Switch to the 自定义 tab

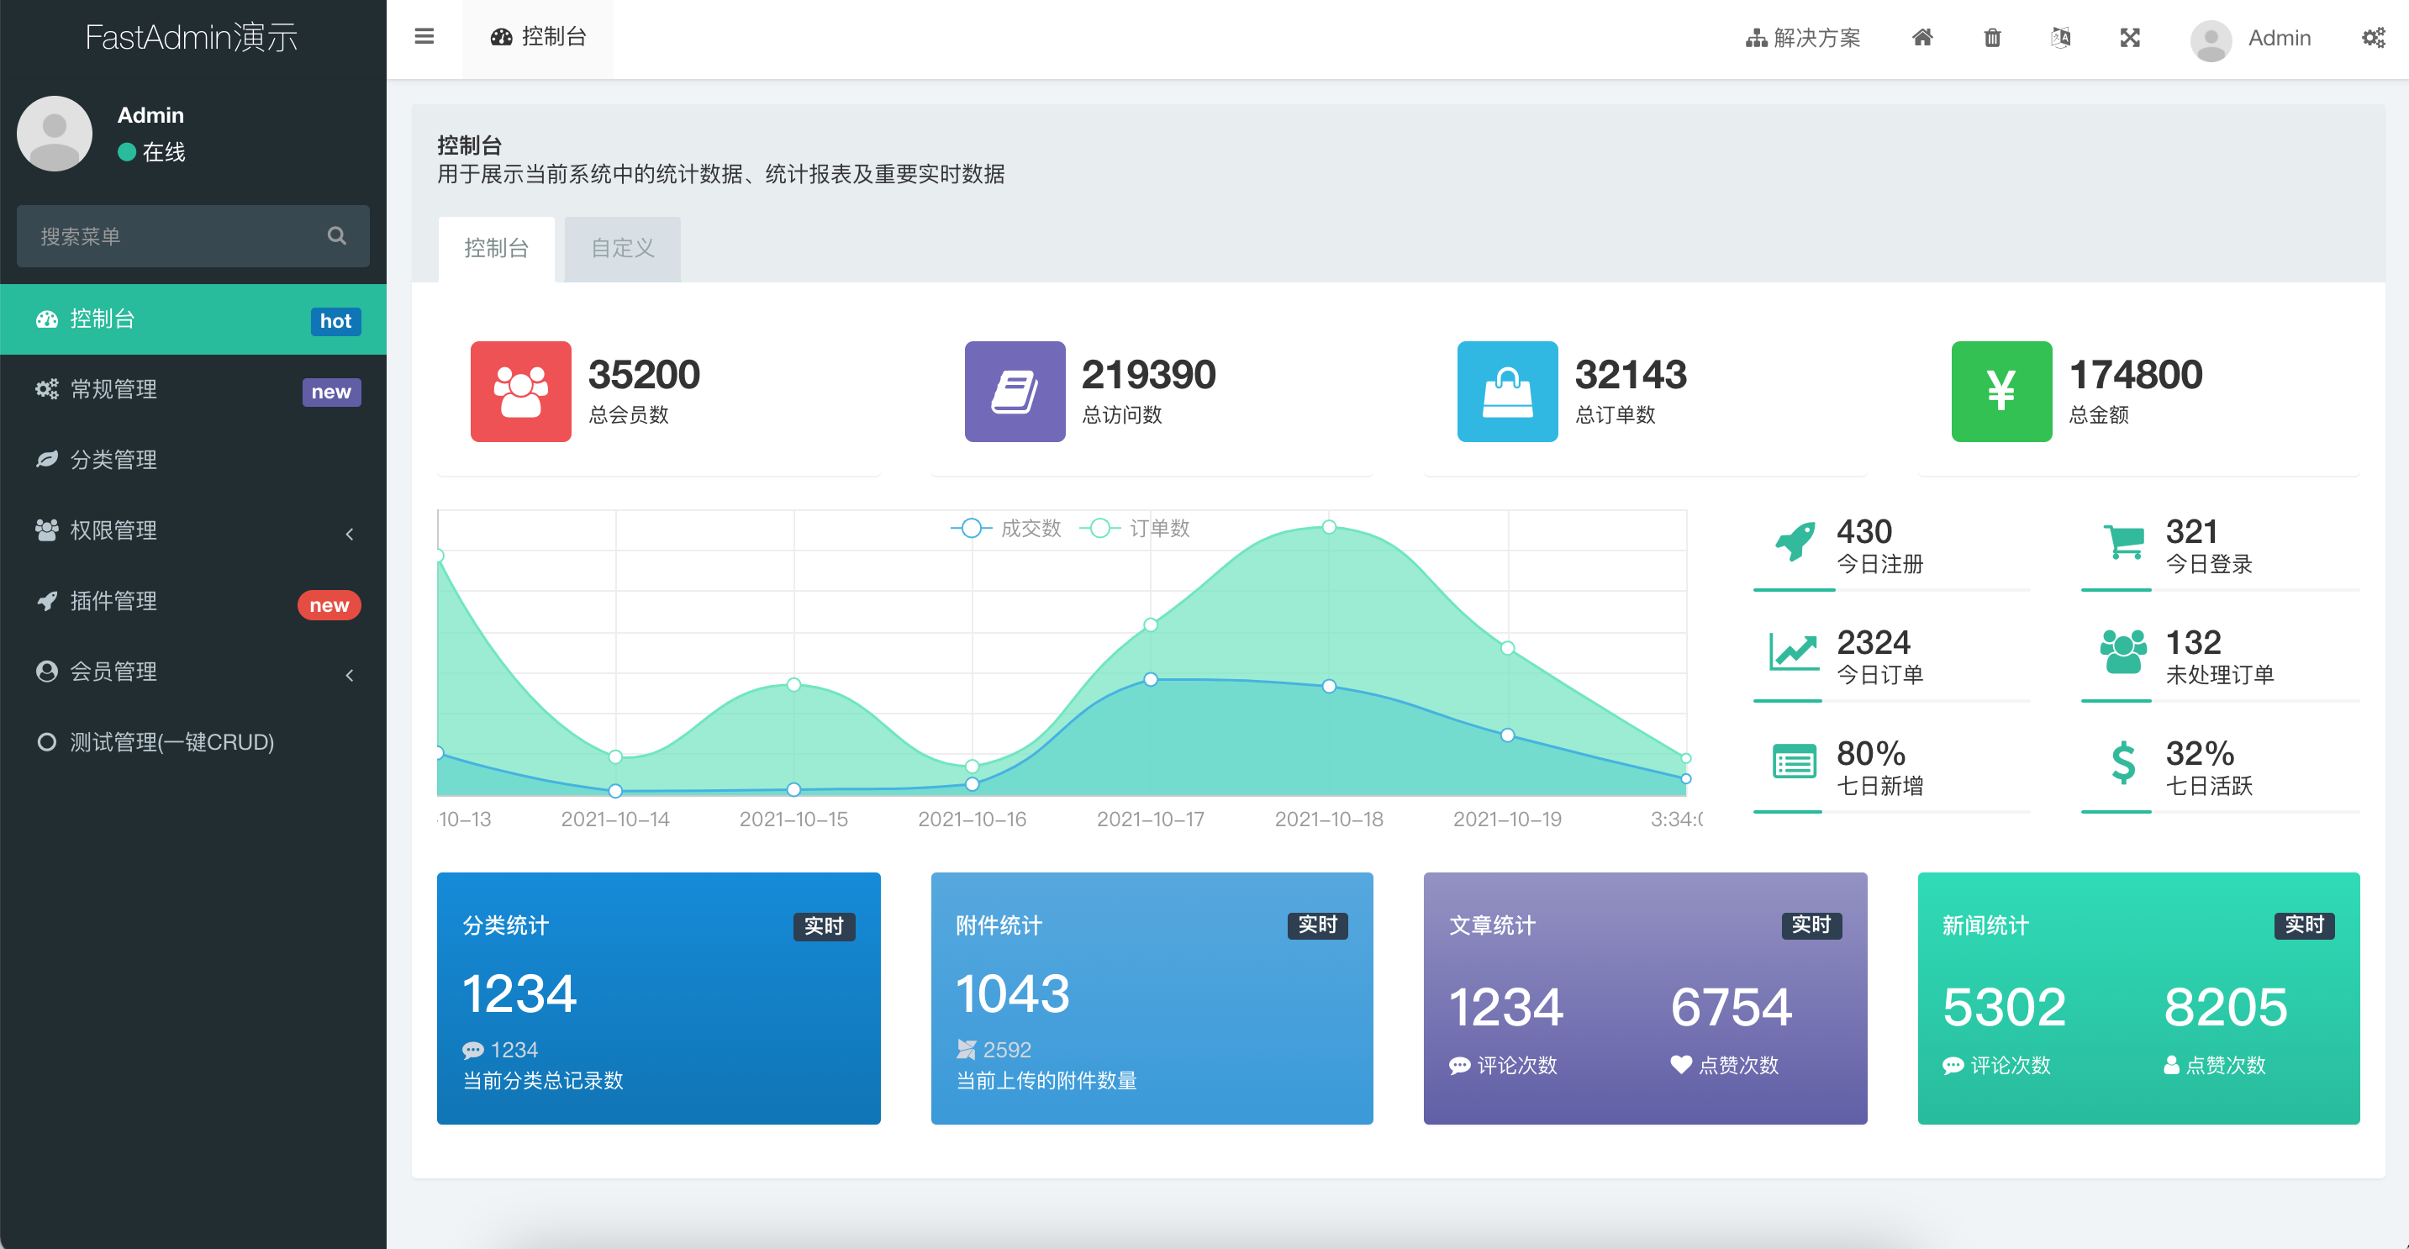[622, 248]
